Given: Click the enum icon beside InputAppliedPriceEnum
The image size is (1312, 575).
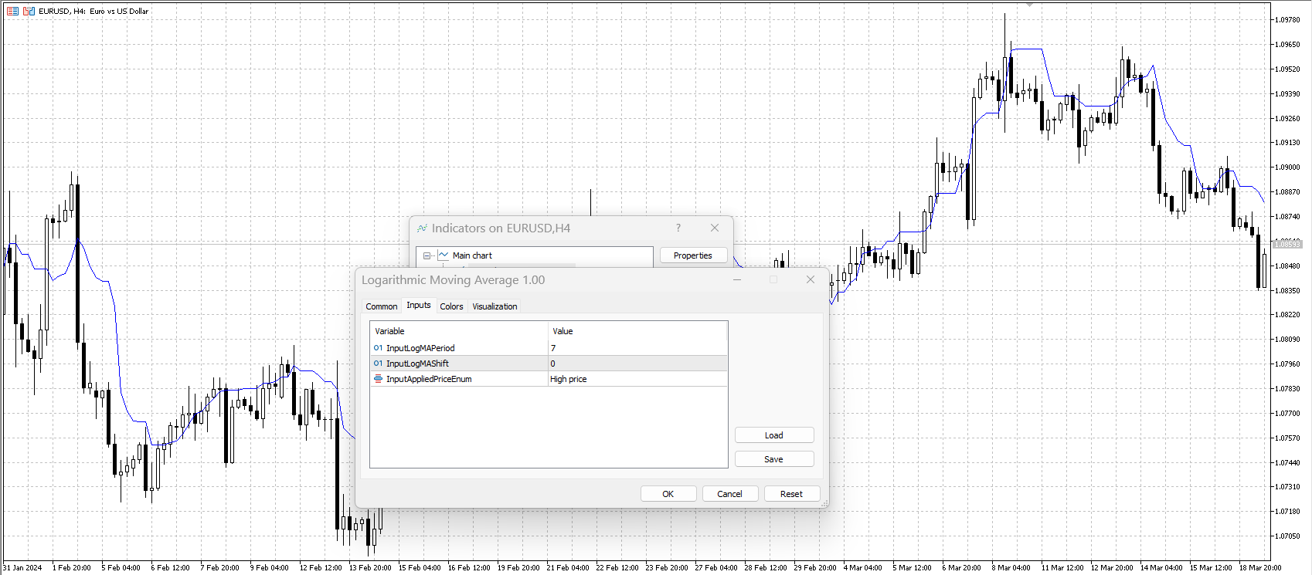Looking at the screenshot, I should click(378, 379).
